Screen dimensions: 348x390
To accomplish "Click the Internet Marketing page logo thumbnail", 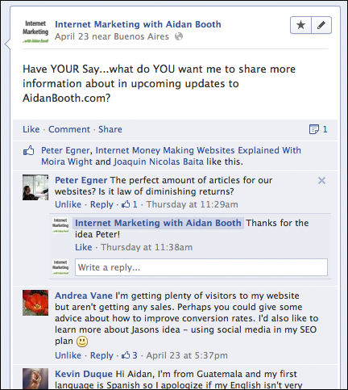I will 35,31.
